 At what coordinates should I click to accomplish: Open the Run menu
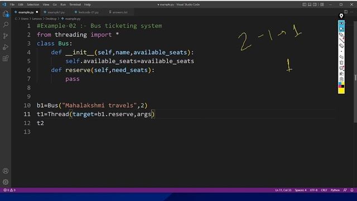tap(63, 4)
